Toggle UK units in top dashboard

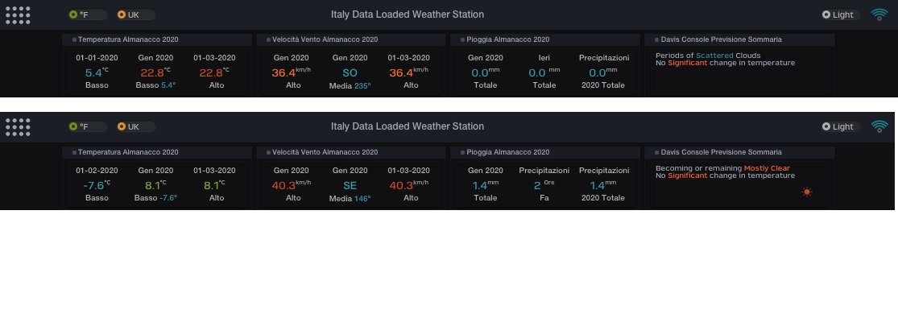129,14
